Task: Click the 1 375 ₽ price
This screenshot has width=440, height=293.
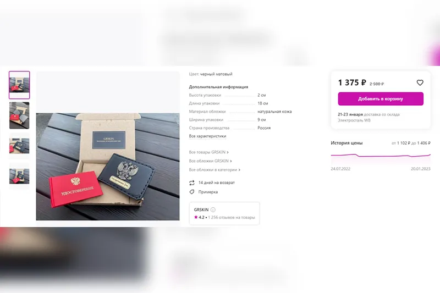Action: [352, 82]
